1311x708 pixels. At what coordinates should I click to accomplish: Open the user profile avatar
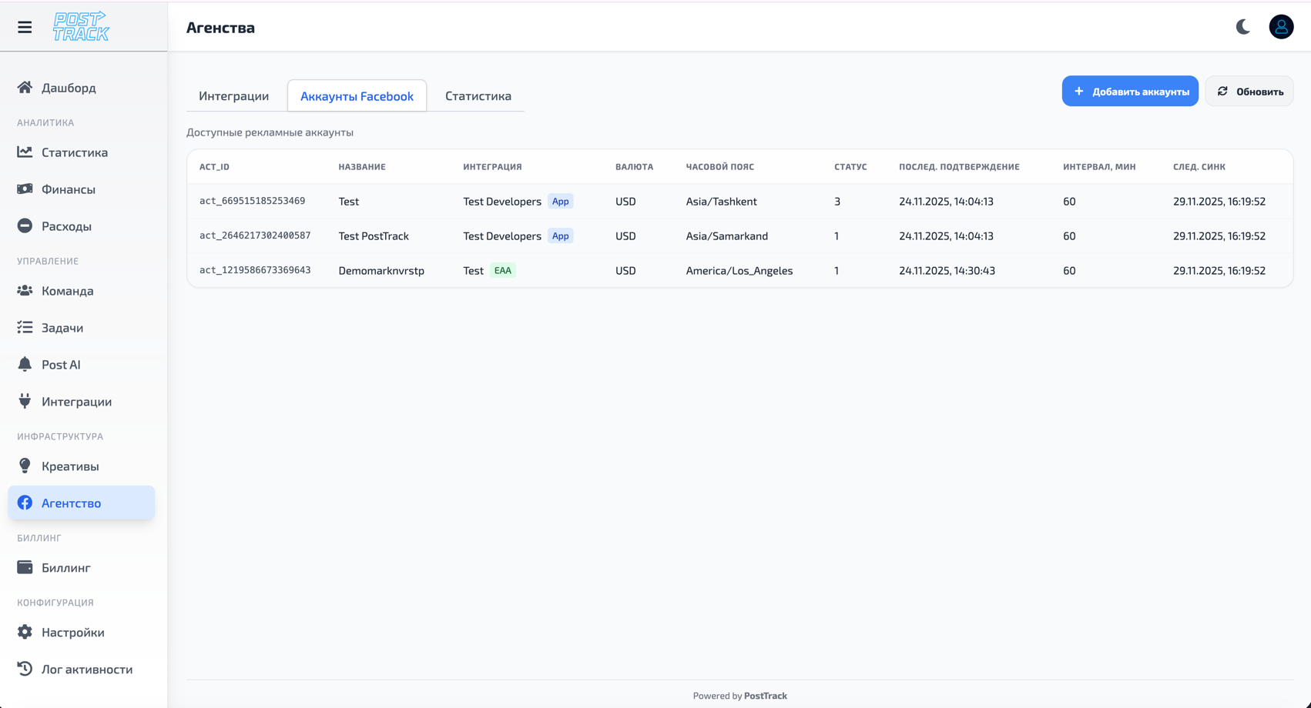pos(1281,27)
